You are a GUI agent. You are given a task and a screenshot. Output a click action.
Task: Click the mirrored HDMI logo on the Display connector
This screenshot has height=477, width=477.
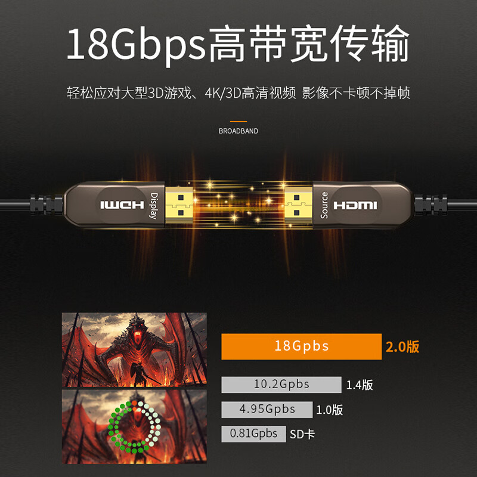122,205
